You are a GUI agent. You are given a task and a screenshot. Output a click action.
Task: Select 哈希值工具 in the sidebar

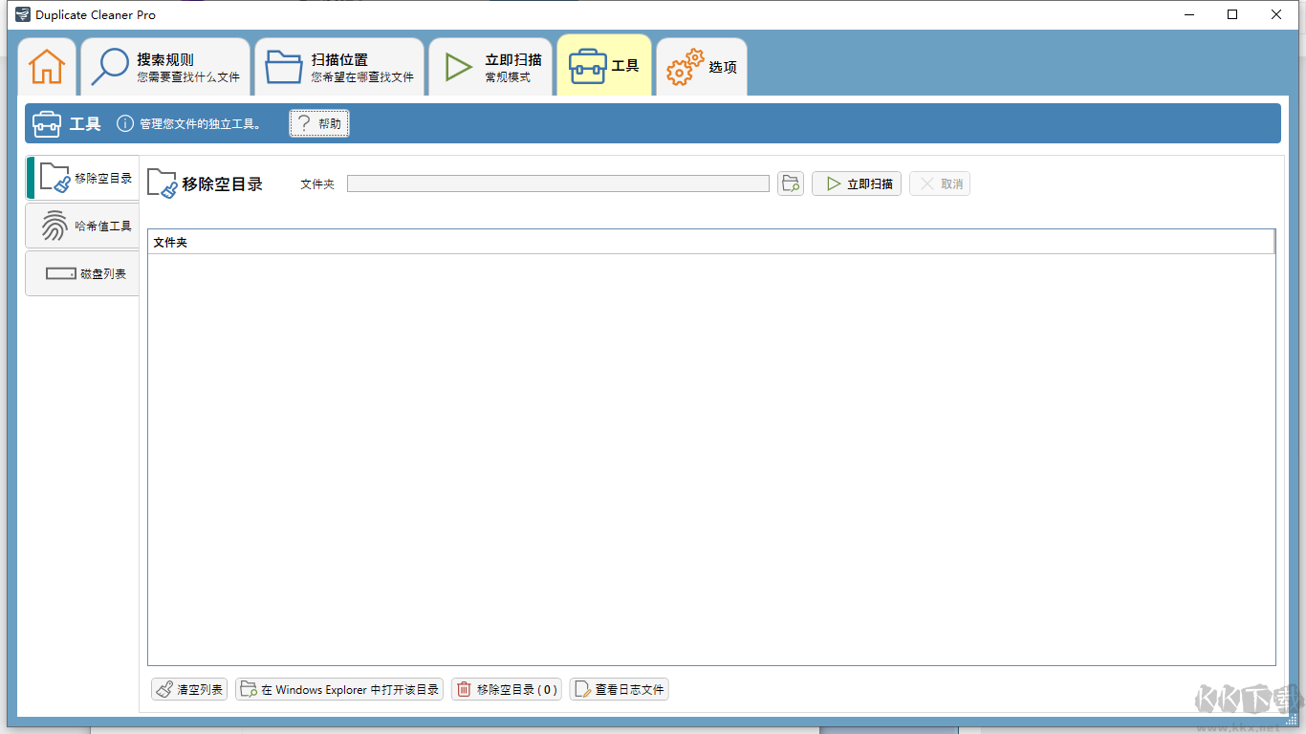click(x=83, y=226)
